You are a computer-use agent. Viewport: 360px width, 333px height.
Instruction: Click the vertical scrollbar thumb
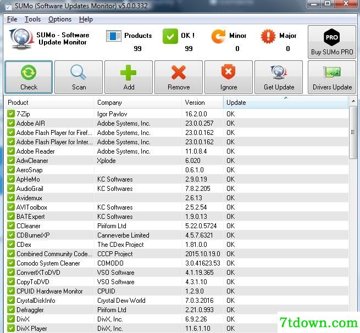click(353, 132)
